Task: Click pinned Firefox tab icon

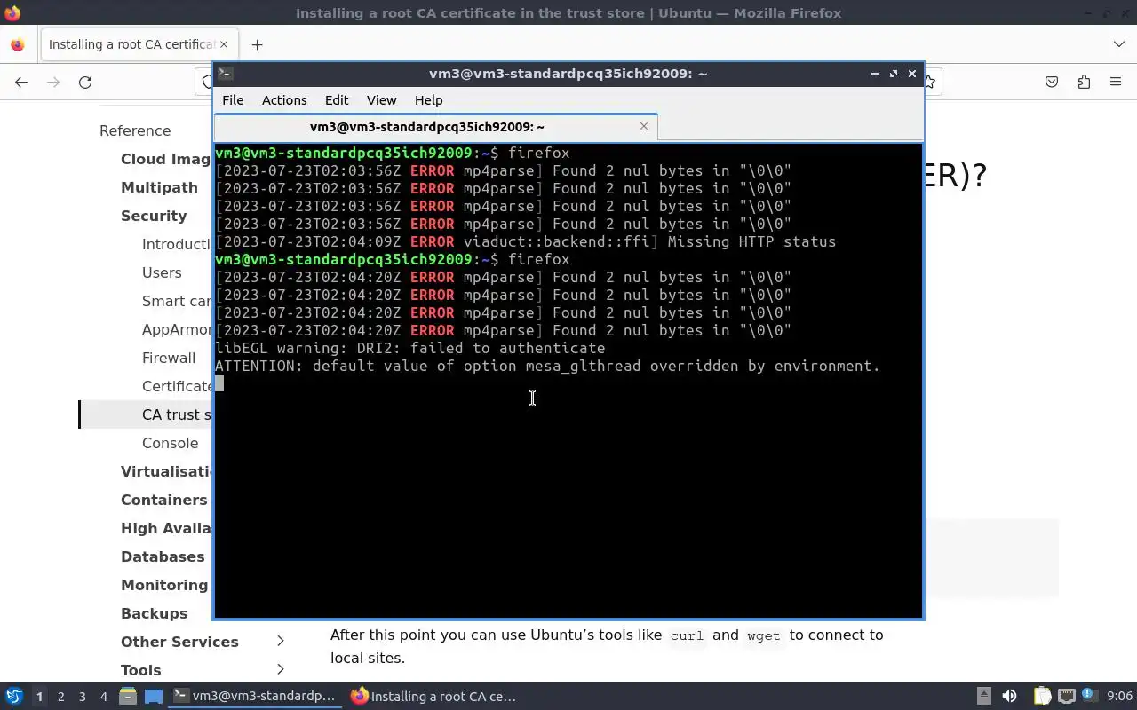Action: pyautogui.click(x=17, y=44)
